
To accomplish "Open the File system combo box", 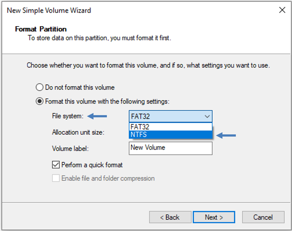I will click(x=170, y=116).
